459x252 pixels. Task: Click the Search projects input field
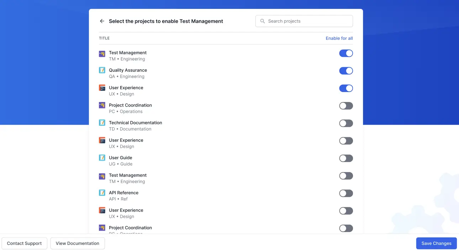click(x=306, y=21)
